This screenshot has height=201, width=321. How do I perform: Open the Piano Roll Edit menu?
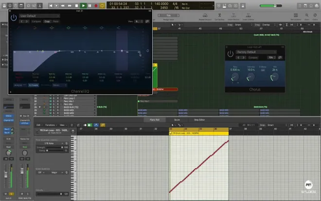[x=39, y=125]
